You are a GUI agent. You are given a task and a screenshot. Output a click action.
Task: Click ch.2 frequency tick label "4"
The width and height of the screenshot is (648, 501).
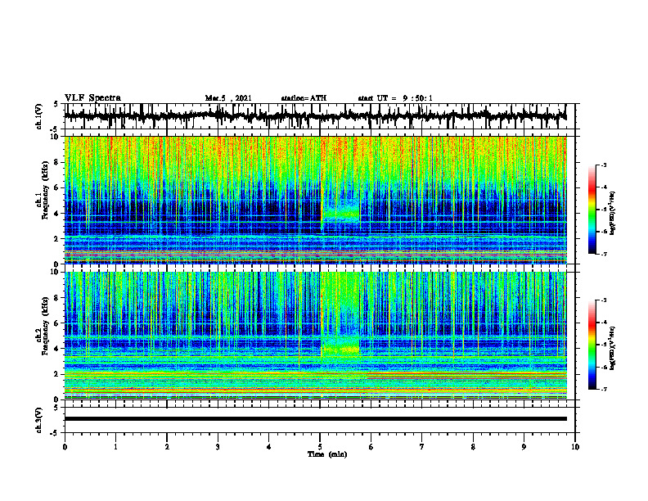(x=58, y=349)
